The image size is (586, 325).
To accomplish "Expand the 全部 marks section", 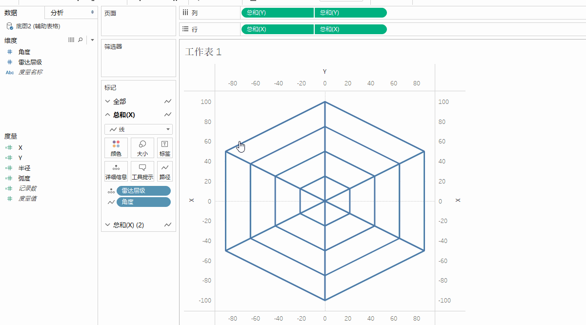I will (x=108, y=102).
